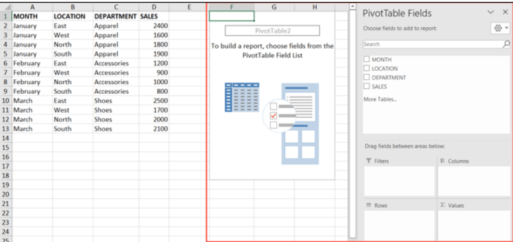Click inside the field Search box

click(x=432, y=44)
